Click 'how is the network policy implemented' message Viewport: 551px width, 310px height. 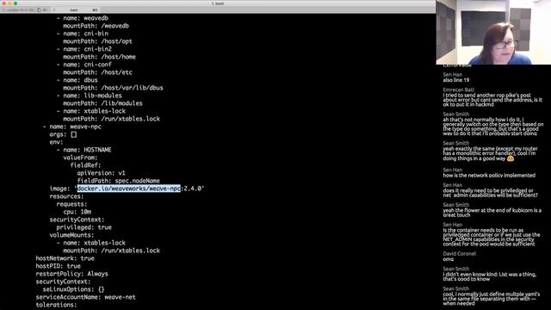[x=489, y=175]
